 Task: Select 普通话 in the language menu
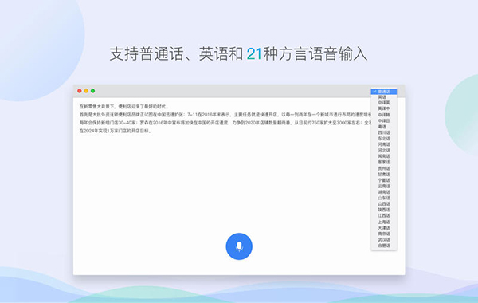384,92
